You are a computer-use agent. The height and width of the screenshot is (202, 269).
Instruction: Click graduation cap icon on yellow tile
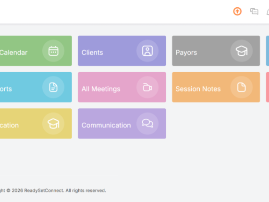(x=53, y=124)
